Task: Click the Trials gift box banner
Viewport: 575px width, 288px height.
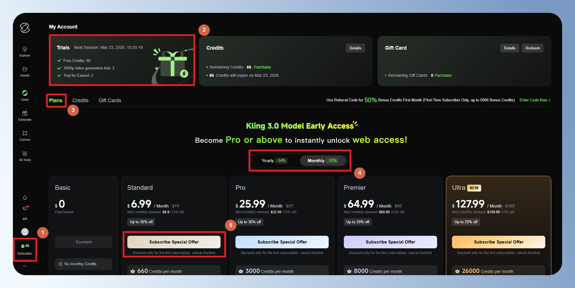Action: pos(172,64)
